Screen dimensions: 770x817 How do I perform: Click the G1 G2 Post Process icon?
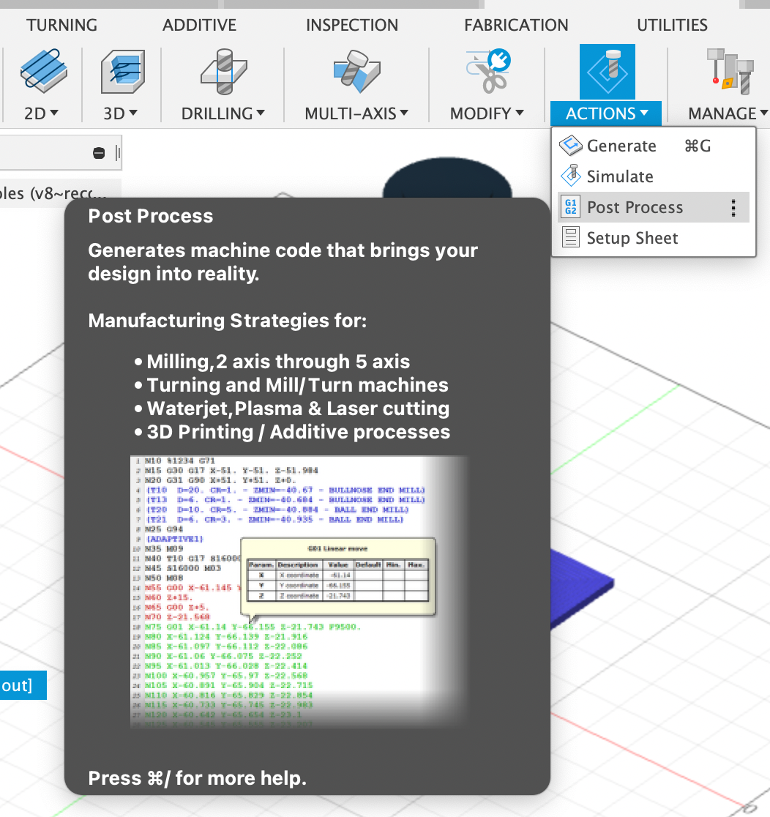pyautogui.click(x=570, y=207)
